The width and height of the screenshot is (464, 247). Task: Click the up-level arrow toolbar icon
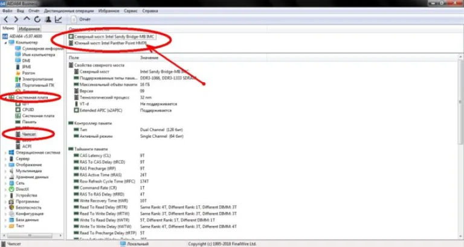click(27, 19)
